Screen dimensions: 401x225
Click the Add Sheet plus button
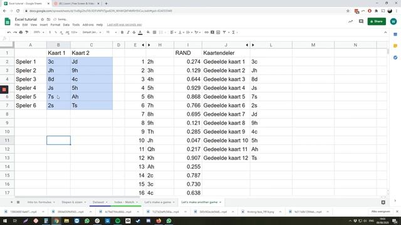point(11,202)
